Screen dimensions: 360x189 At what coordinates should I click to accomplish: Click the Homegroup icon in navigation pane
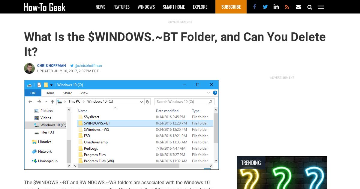[34, 161]
